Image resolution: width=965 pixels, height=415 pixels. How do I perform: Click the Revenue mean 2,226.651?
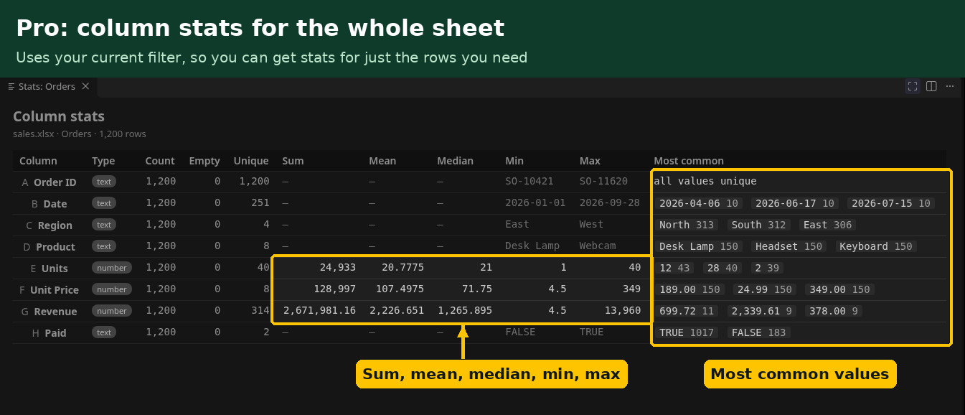397,311
